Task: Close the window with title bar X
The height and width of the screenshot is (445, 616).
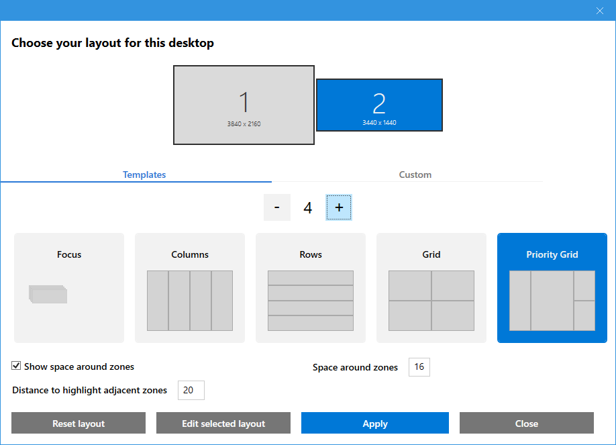Action: pyautogui.click(x=600, y=10)
